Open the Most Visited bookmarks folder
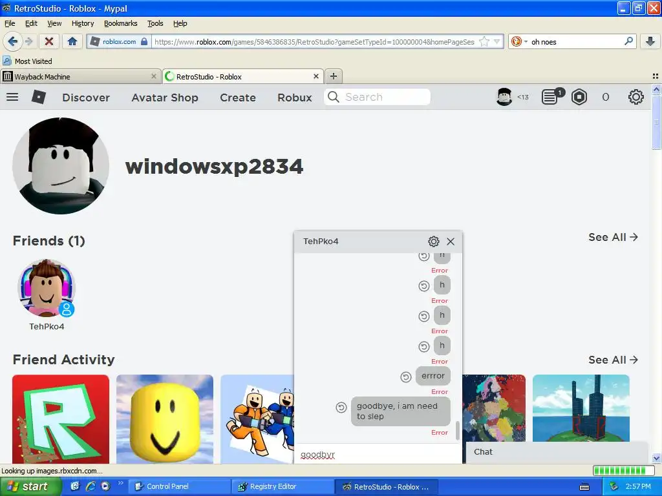 [x=27, y=61]
